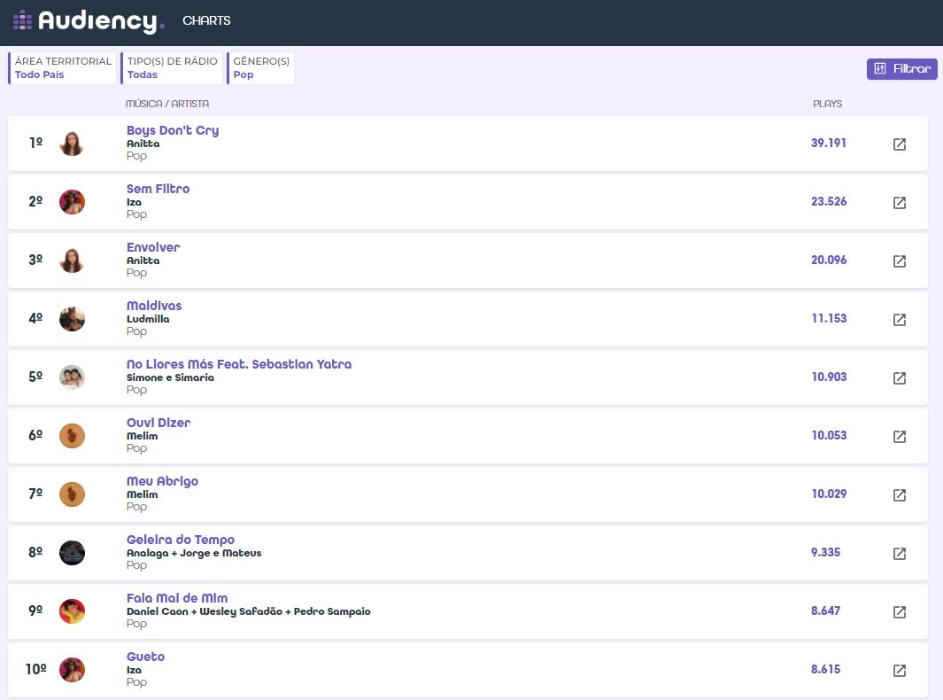Open song title Geleira do Tempo
The image size is (943, 700).
[181, 540]
